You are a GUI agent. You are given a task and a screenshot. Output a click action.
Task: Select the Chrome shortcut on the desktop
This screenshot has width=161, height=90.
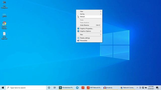(x=4, y=25)
